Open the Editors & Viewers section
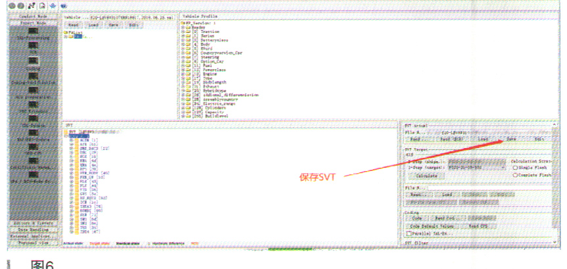The height and width of the screenshot is (269, 567). pyautogui.click(x=34, y=224)
